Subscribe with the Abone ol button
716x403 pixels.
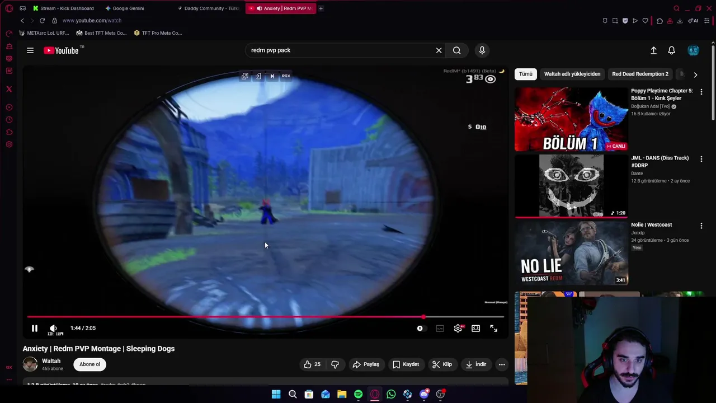89,364
